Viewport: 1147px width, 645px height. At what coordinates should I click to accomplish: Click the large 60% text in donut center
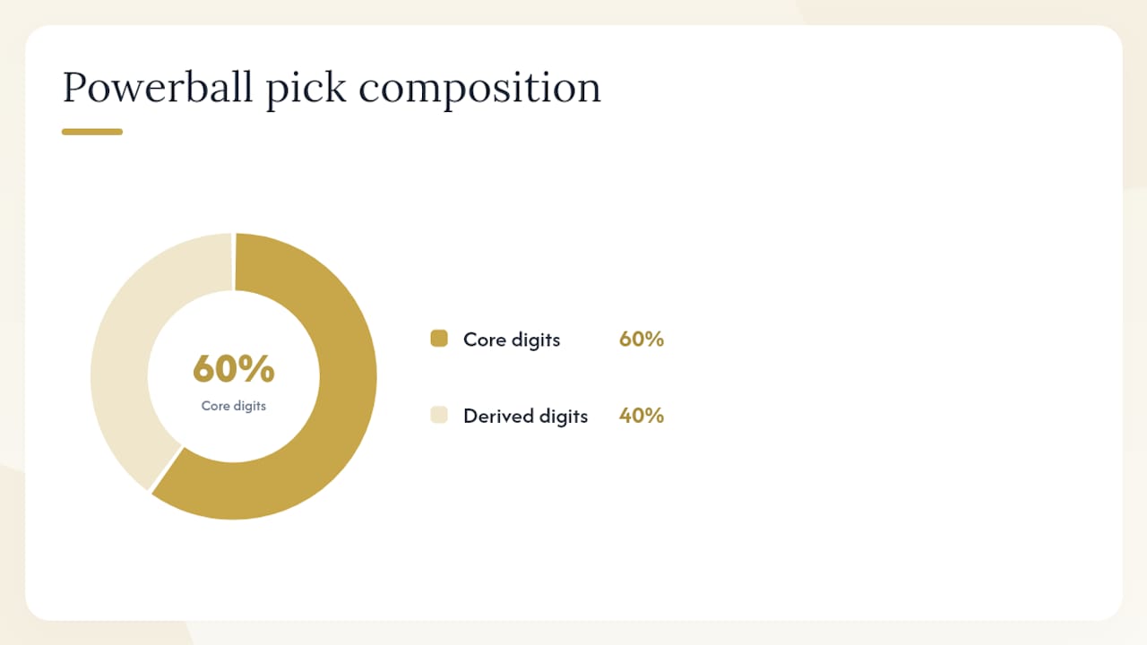[234, 368]
